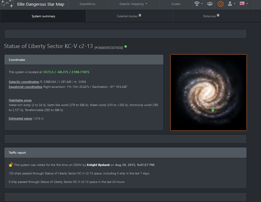This screenshot has width=261, height=202.
Task: Select the System summary tab
Action: click(x=43, y=16)
